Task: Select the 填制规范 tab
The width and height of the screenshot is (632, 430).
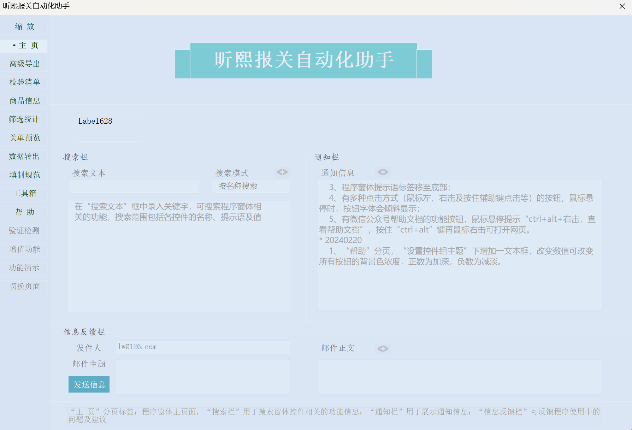Action: pos(24,175)
